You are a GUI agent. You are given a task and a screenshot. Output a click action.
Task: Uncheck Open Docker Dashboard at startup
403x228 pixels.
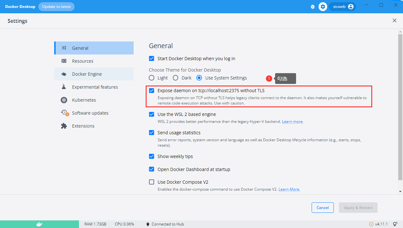[152, 169]
